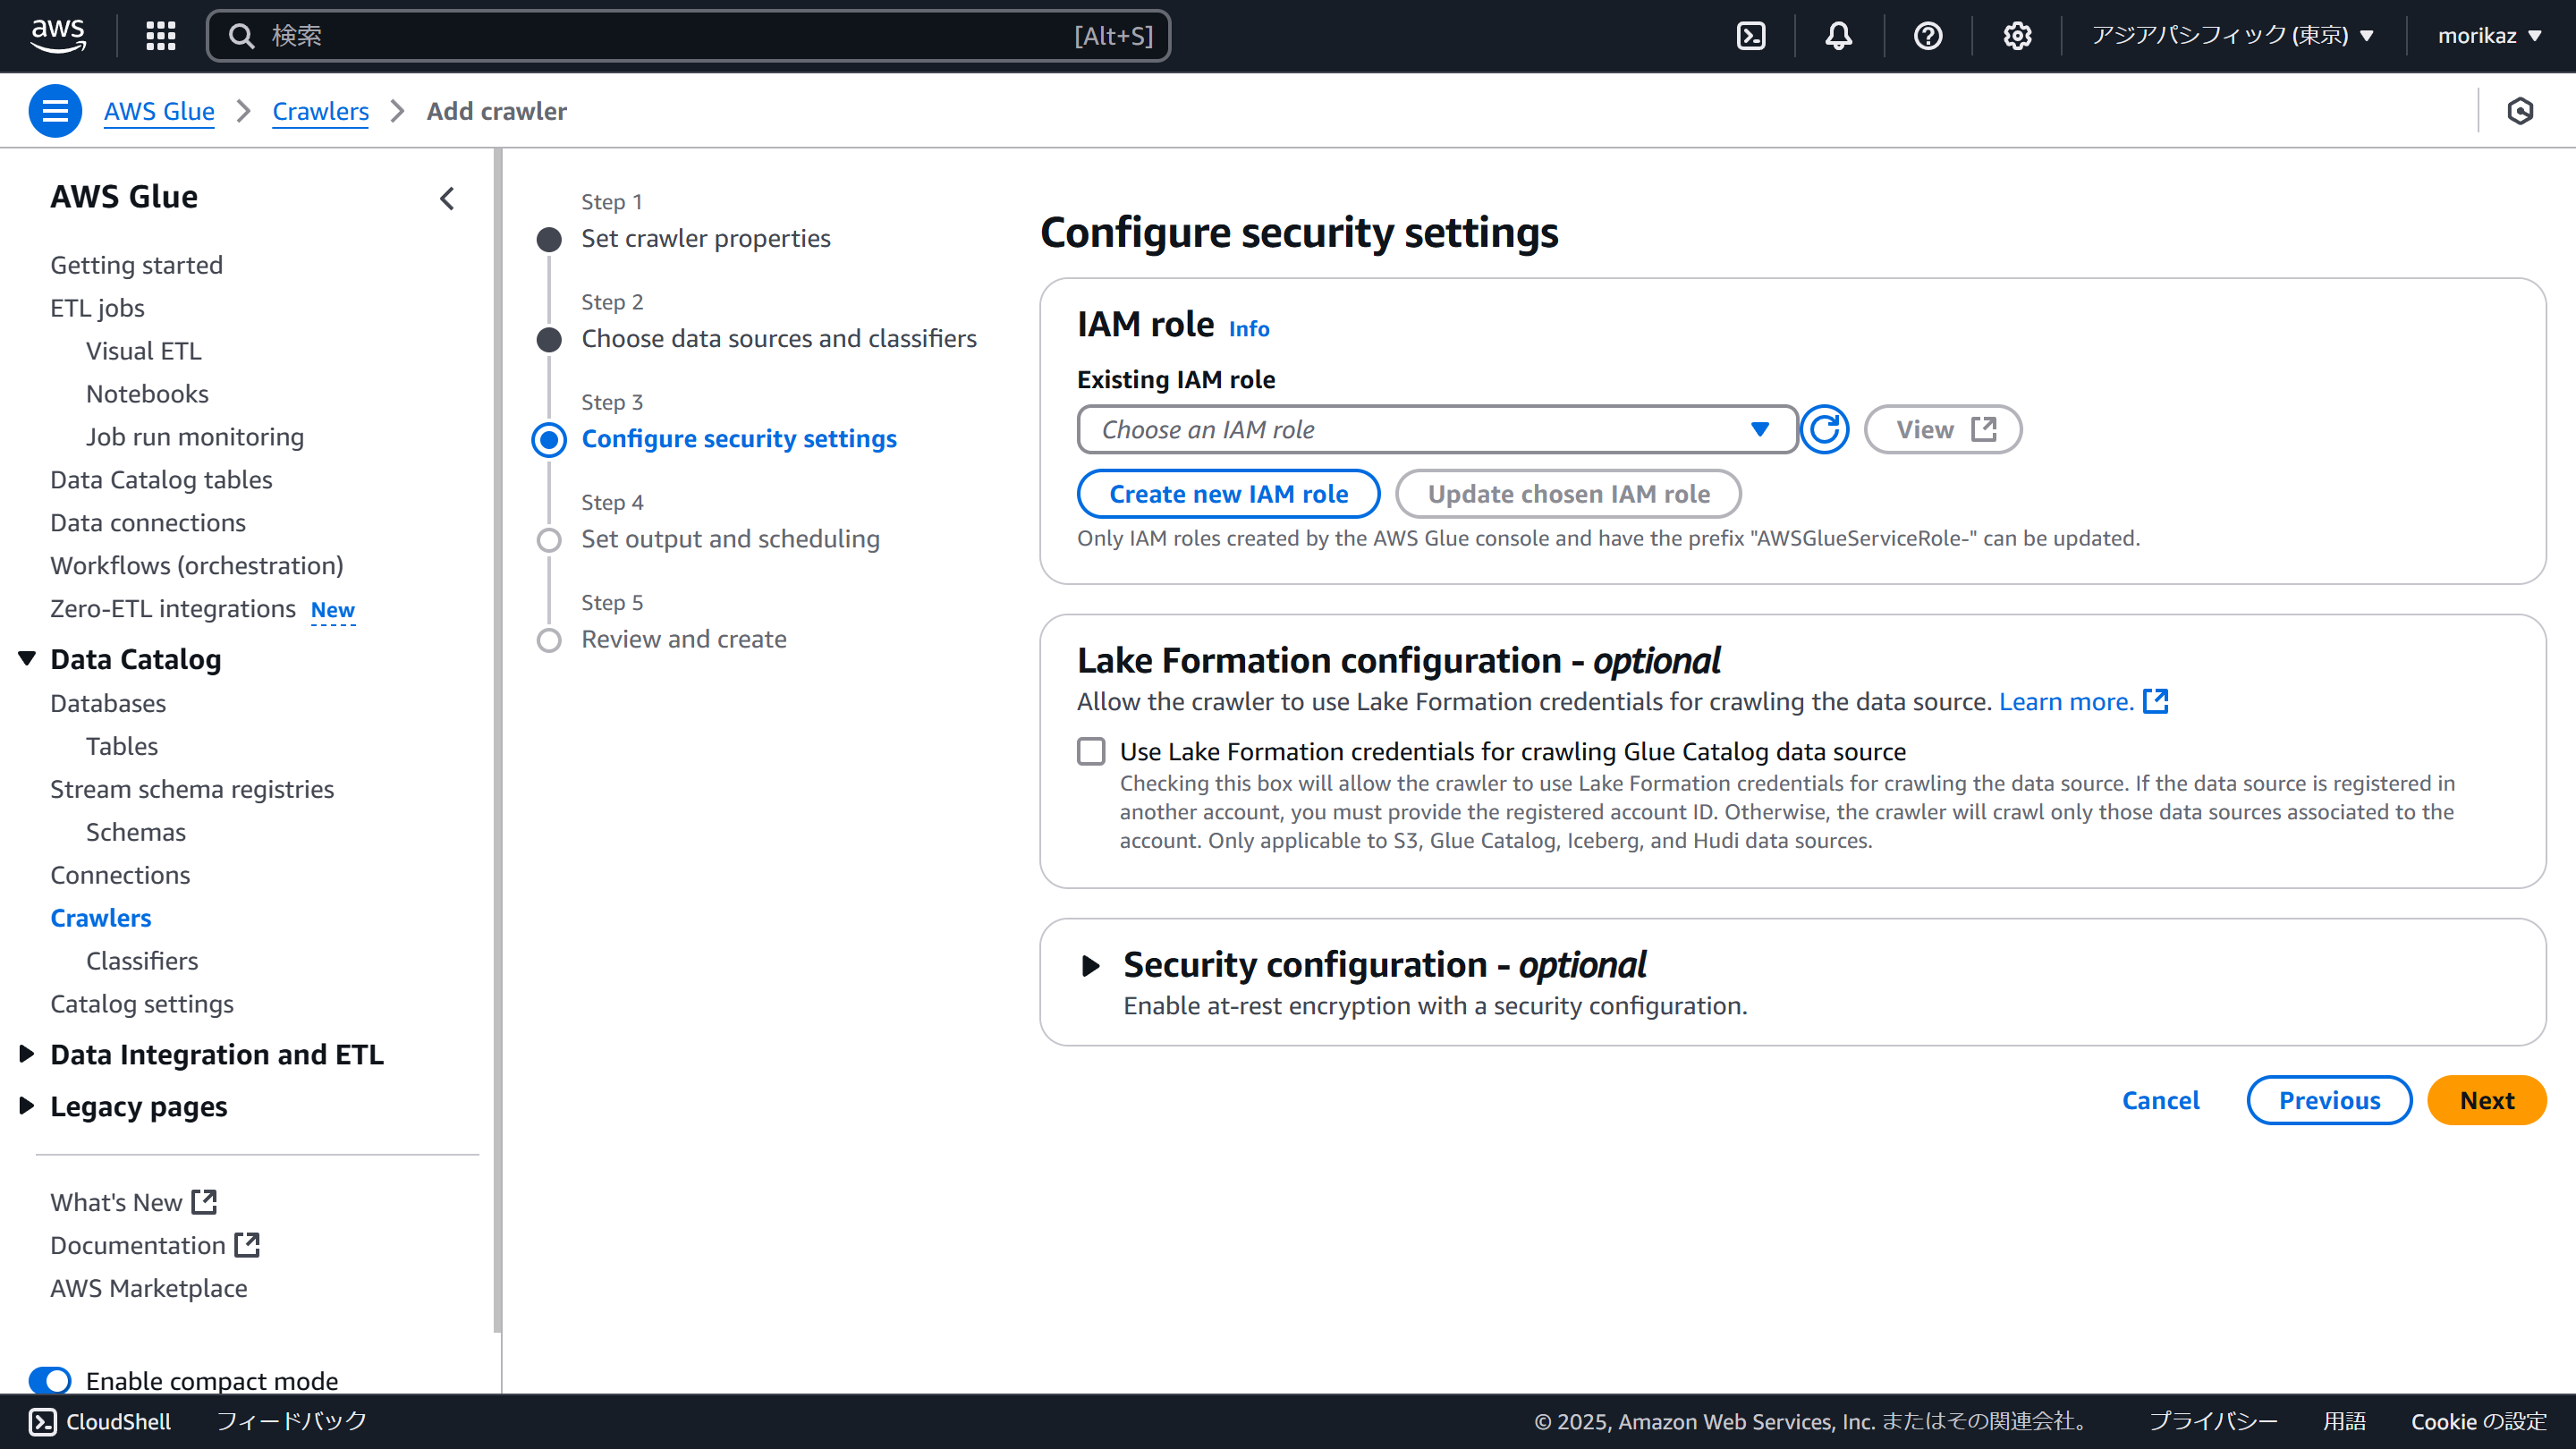Select the Step 4 output and scheduling radio
The width and height of the screenshot is (2576, 1449).
click(549, 540)
